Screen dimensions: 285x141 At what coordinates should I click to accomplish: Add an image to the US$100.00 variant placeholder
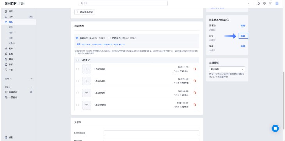tap(87, 105)
